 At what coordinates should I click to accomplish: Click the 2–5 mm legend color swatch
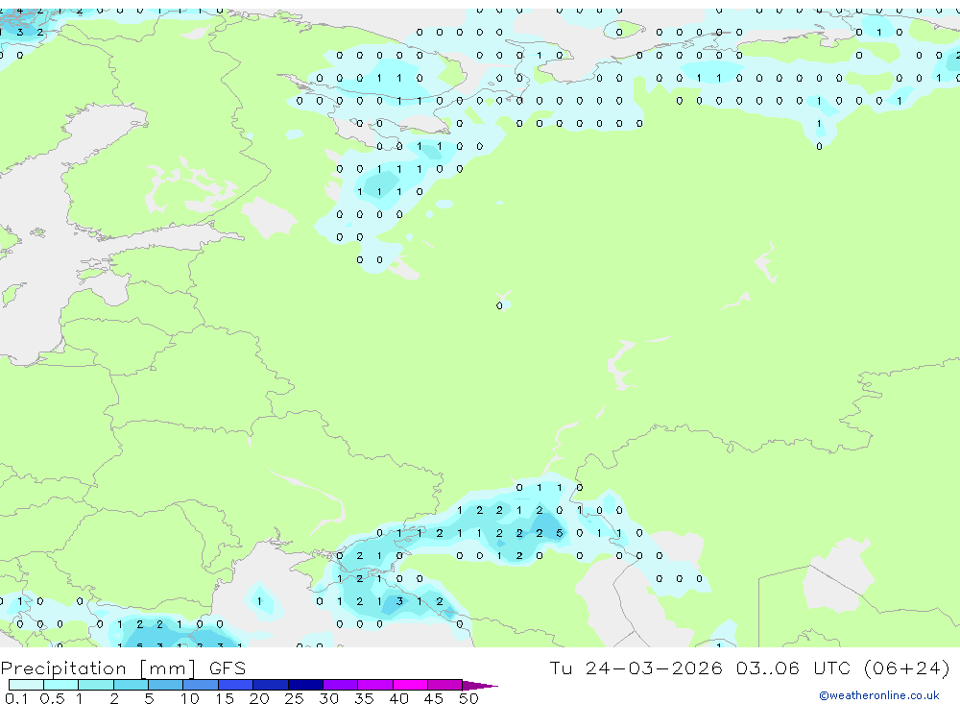pyautogui.click(x=131, y=685)
